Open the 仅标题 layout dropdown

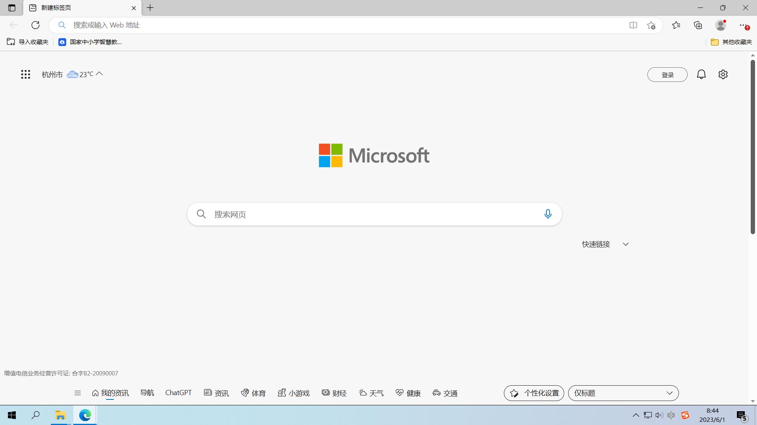click(623, 393)
